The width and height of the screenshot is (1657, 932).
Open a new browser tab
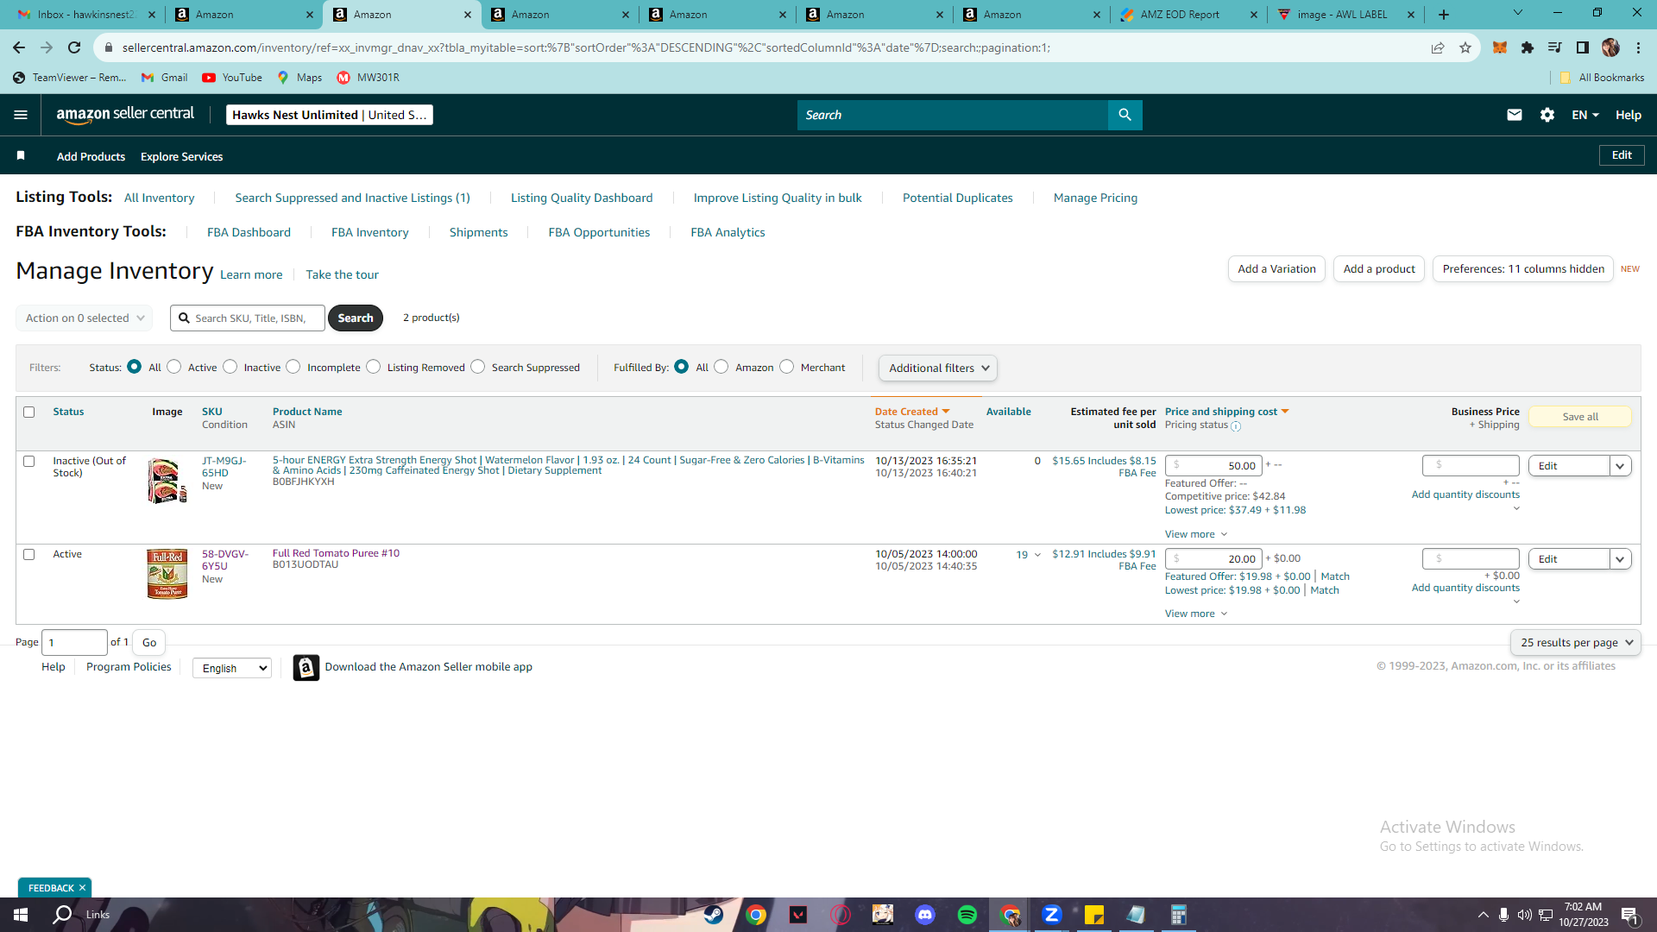coord(1444,15)
